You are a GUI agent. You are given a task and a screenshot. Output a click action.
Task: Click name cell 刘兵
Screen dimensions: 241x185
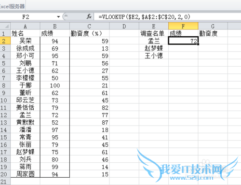(x=25, y=159)
